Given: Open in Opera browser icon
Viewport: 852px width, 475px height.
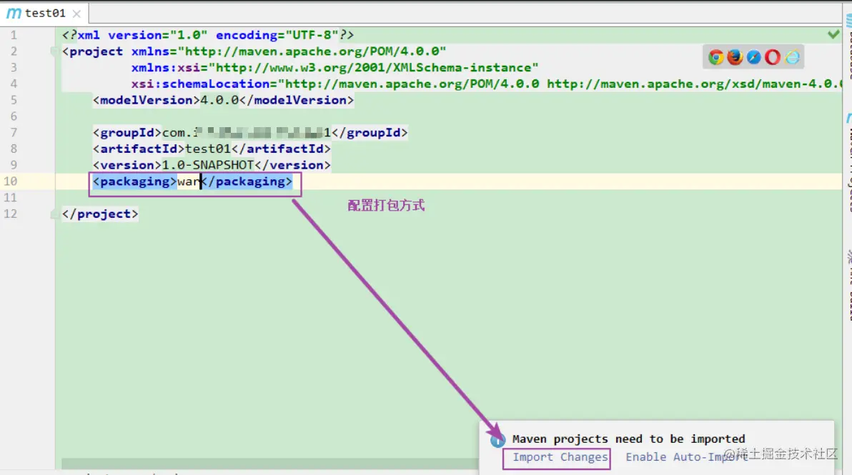Looking at the screenshot, I should point(772,57).
